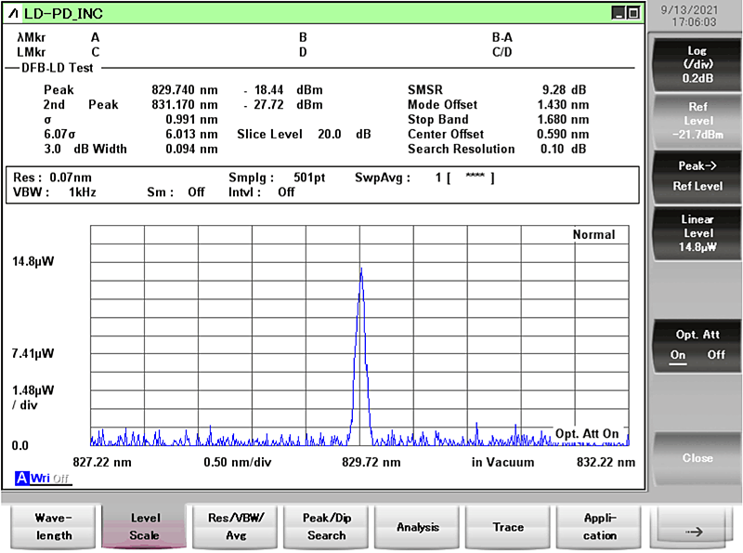Image resolution: width=743 pixels, height=553 pixels.
Task: Click 3.0 dB Width 0.094 nm value
Action: coord(191,149)
